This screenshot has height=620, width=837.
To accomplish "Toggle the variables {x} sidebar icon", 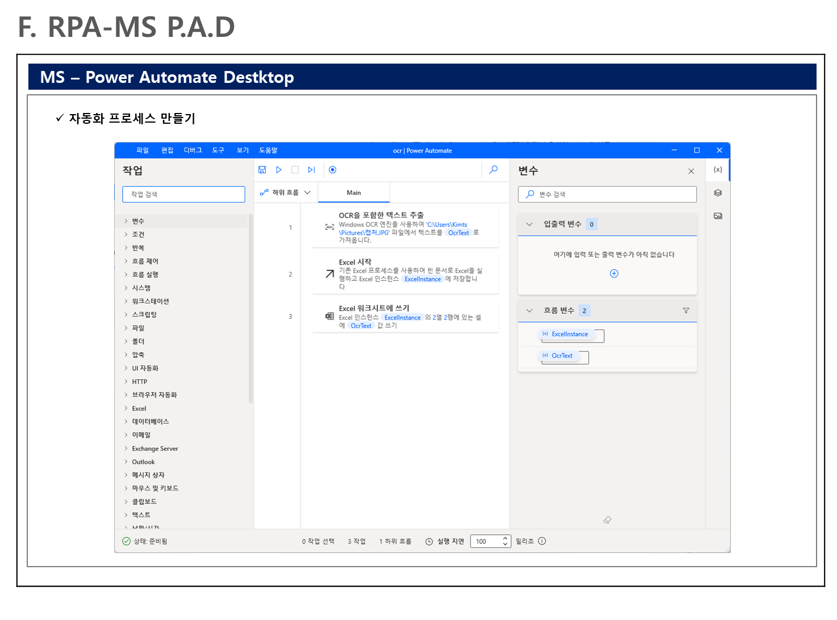I will pyautogui.click(x=718, y=170).
